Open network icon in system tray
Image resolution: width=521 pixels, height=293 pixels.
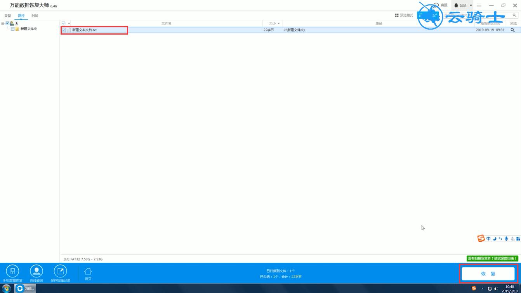point(490,289)
